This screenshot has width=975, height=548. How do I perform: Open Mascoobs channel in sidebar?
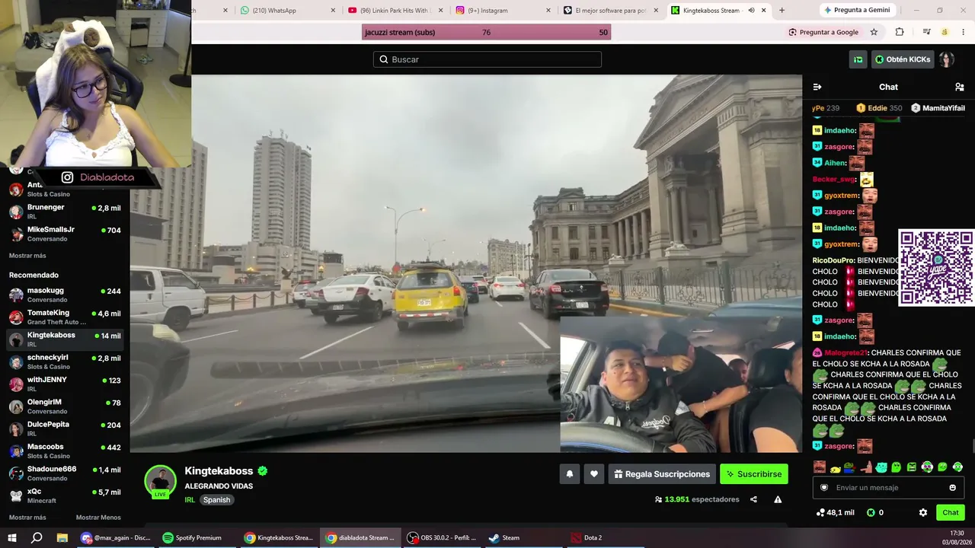tap(65, 451)
